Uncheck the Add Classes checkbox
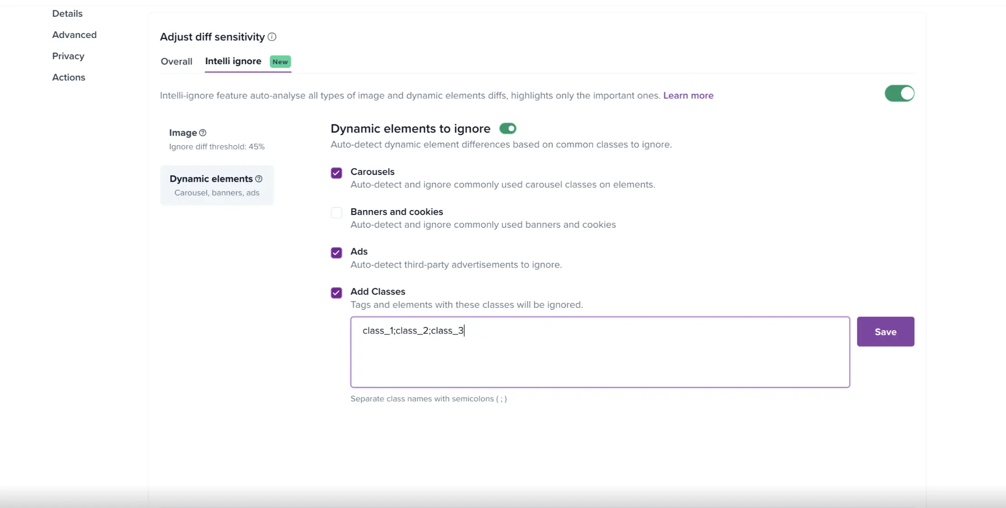 click(x=336, y=293)
